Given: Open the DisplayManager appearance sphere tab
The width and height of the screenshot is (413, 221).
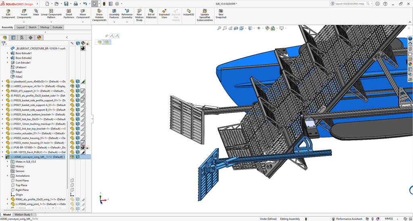Looking at the screenshot, I should 39,37.
